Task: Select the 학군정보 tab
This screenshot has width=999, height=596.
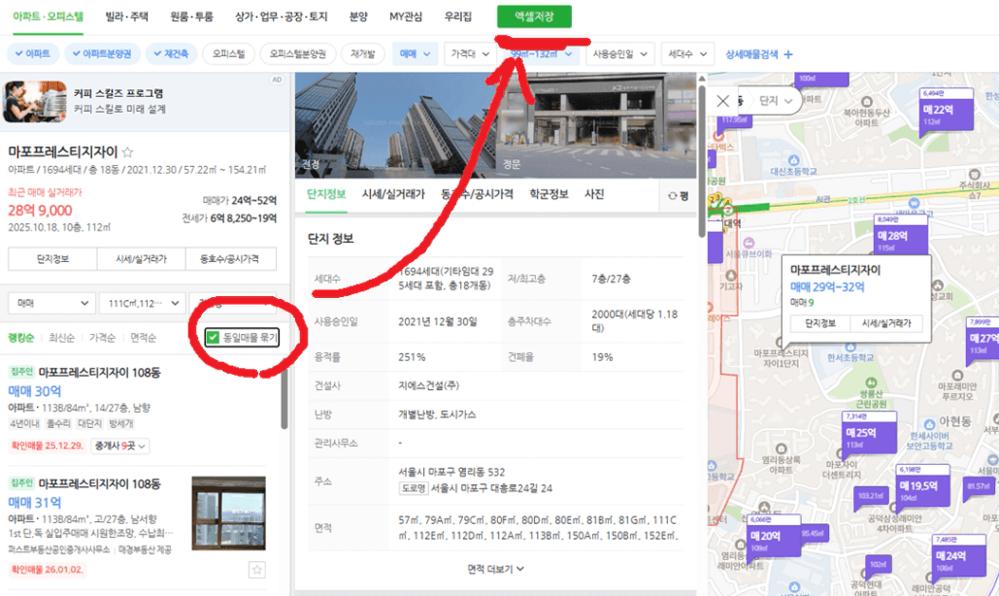Action: tap(549, 194)
